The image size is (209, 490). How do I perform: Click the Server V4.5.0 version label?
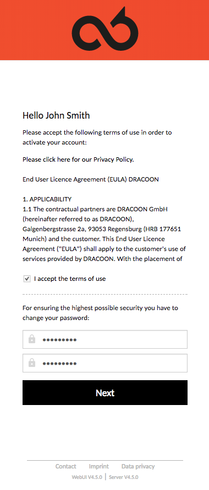click(124, 477)
